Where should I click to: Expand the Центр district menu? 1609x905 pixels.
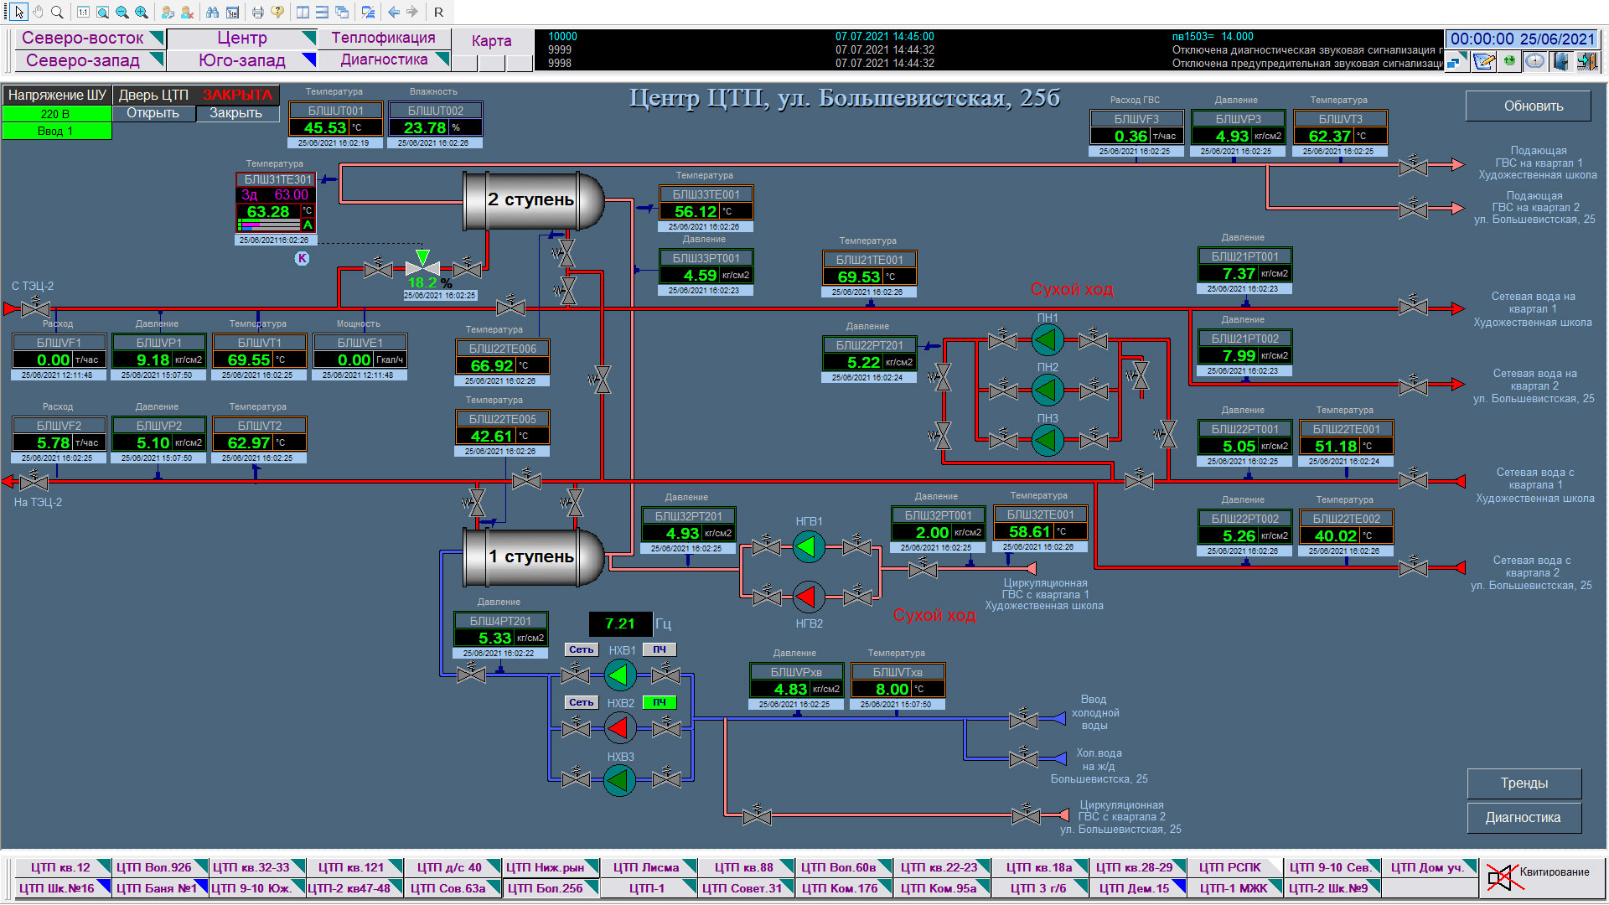(x=242, y=39)
